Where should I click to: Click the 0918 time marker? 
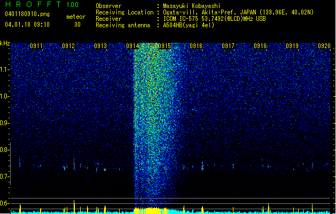click(x=260, y=46)
